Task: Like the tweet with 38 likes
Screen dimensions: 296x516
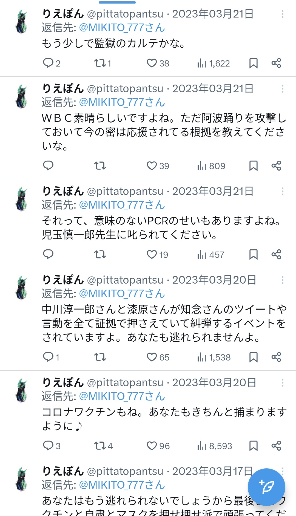Action: point(152,63)
